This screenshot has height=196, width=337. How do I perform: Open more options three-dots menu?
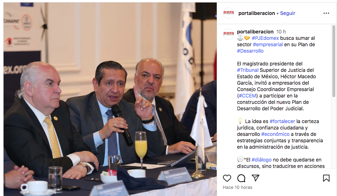(x=326, y=13)
